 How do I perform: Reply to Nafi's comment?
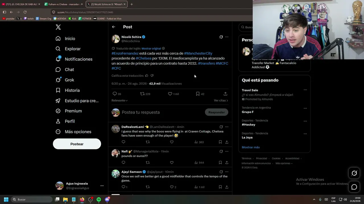[123, 163]
